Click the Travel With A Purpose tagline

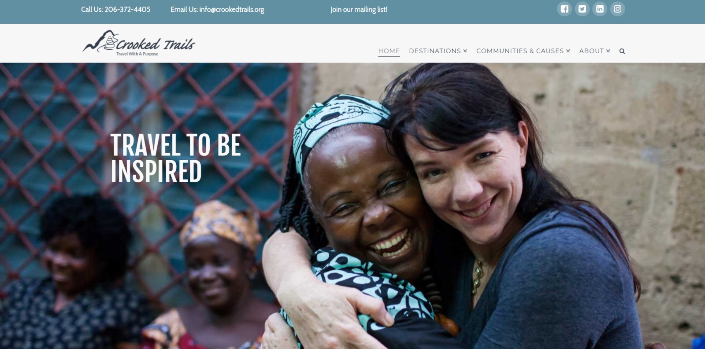point(137,54)
